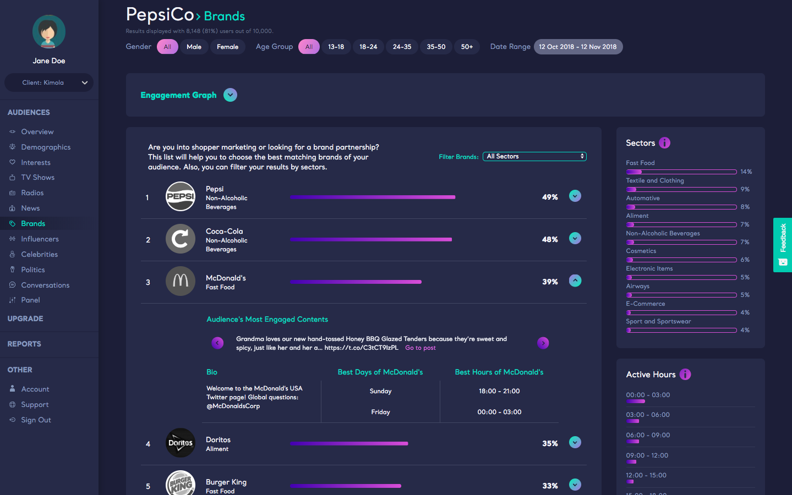The width and height of the screenshot is (792, 495).
Task: Open the Active Hours info icon
Action: click(x=685, y=375)
